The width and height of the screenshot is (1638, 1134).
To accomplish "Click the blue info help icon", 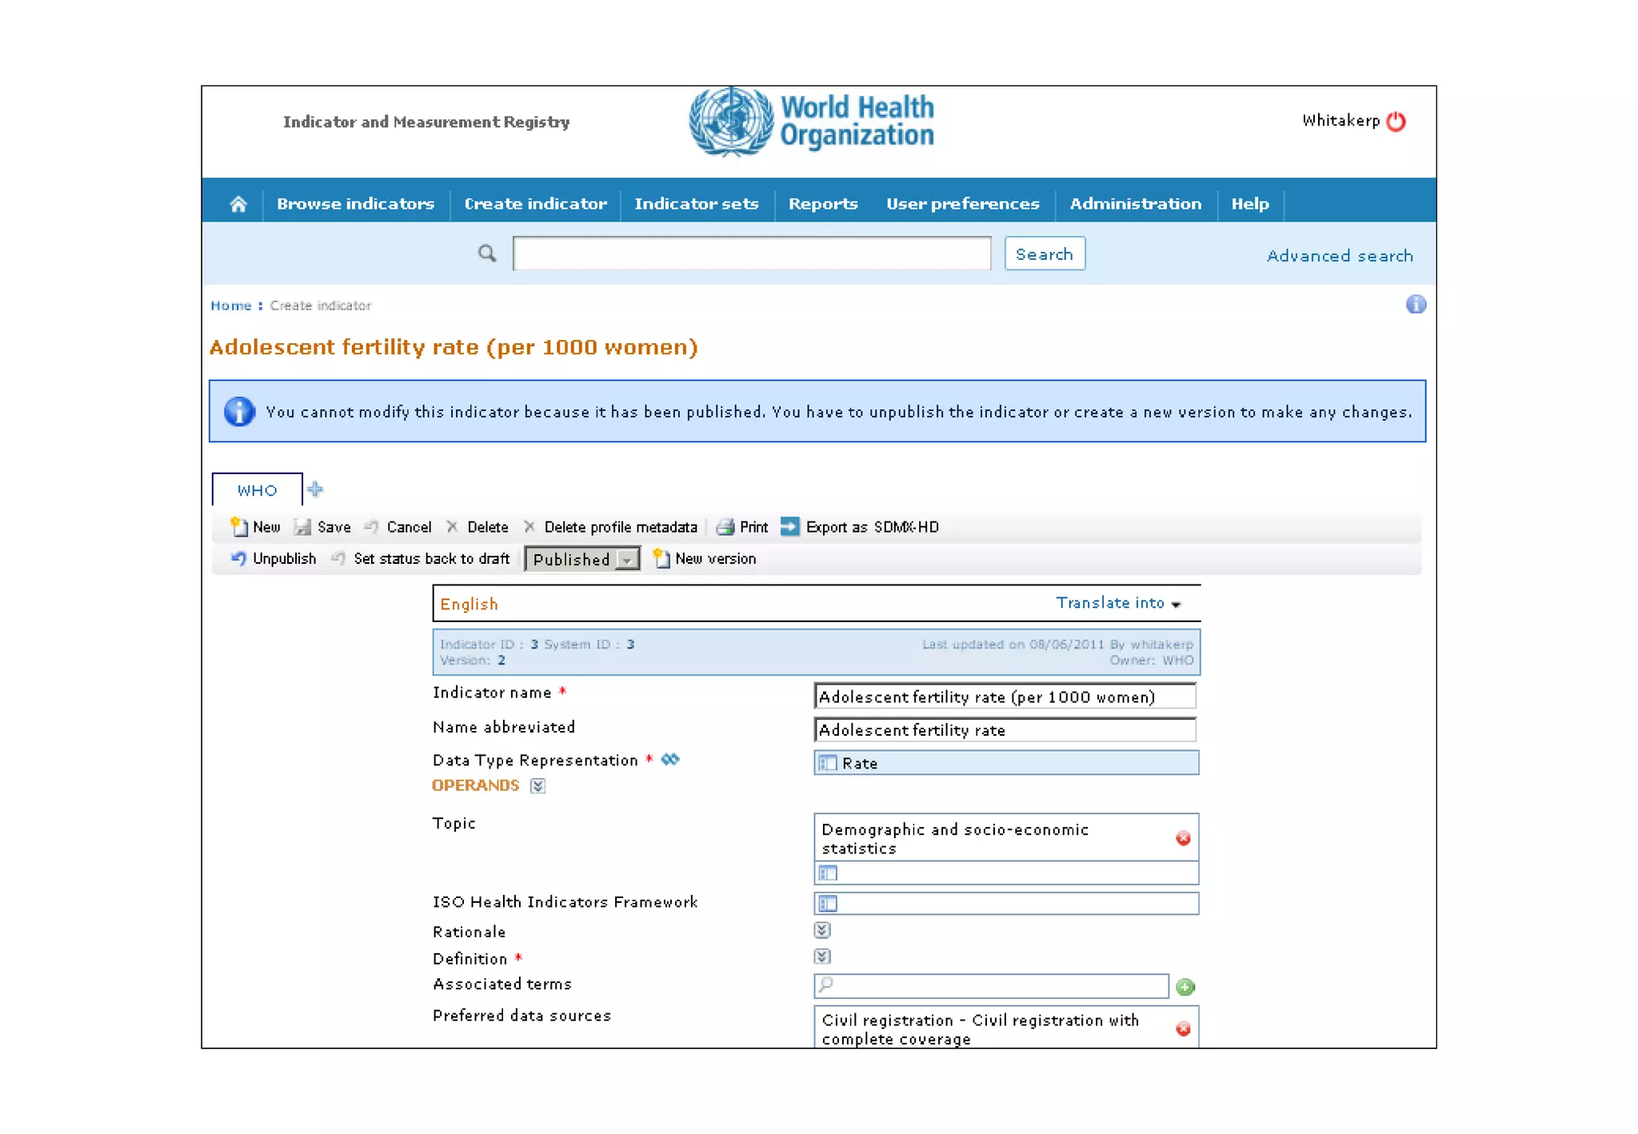I will tap(1415, 305).
